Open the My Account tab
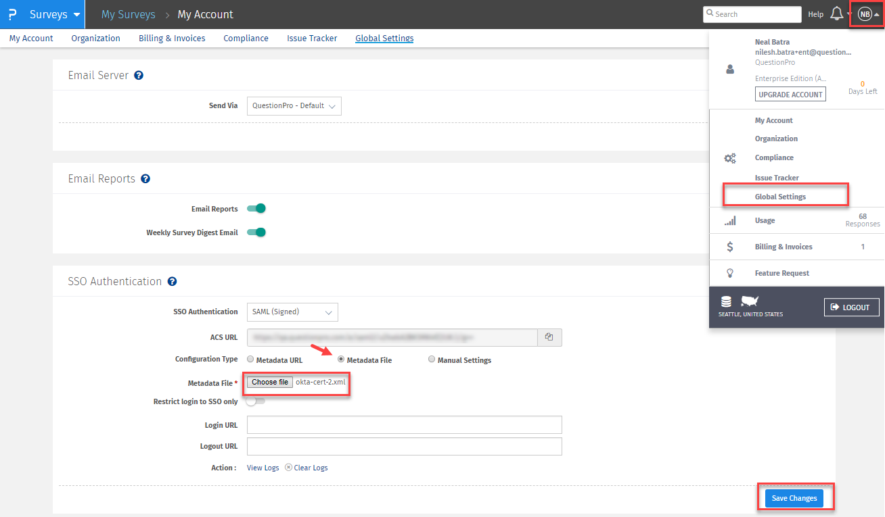This screenshot has height=517, width=885. point(31,39)
